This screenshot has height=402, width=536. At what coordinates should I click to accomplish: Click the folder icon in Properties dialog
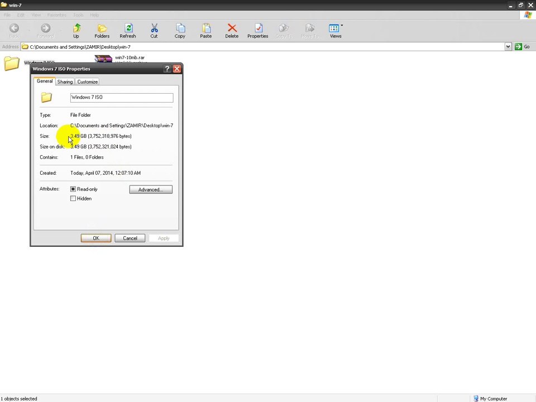tap(46, 97)
